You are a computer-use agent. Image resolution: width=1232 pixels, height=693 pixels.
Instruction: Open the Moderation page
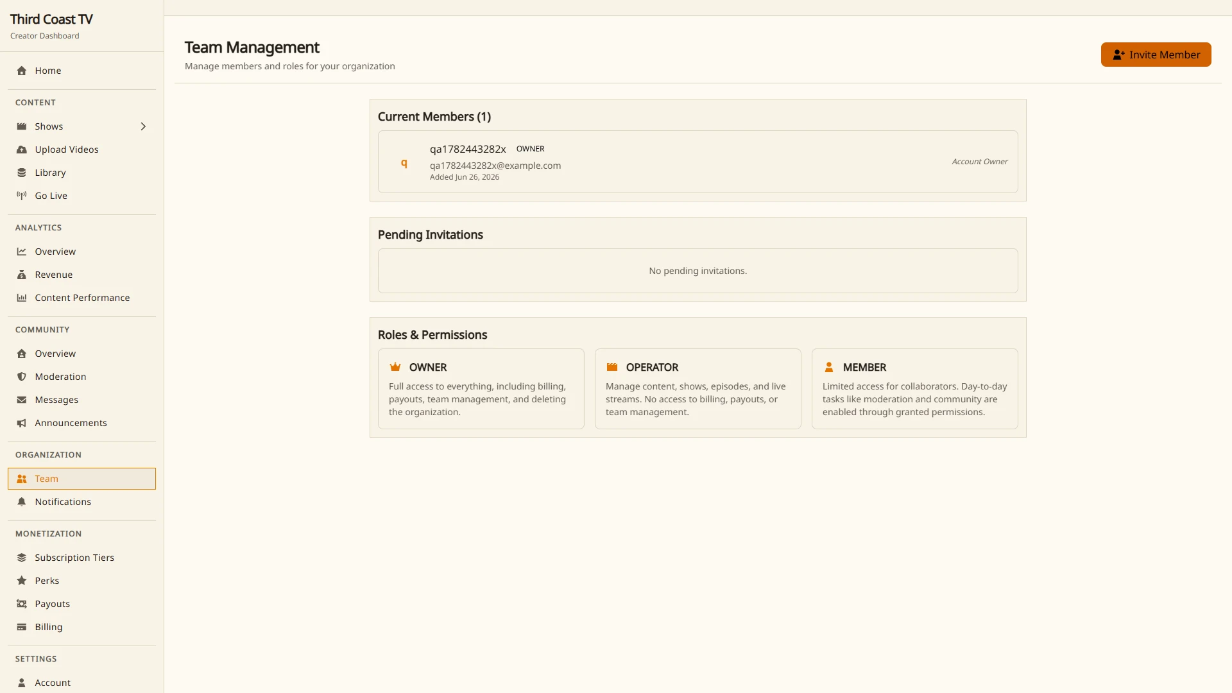81,377
